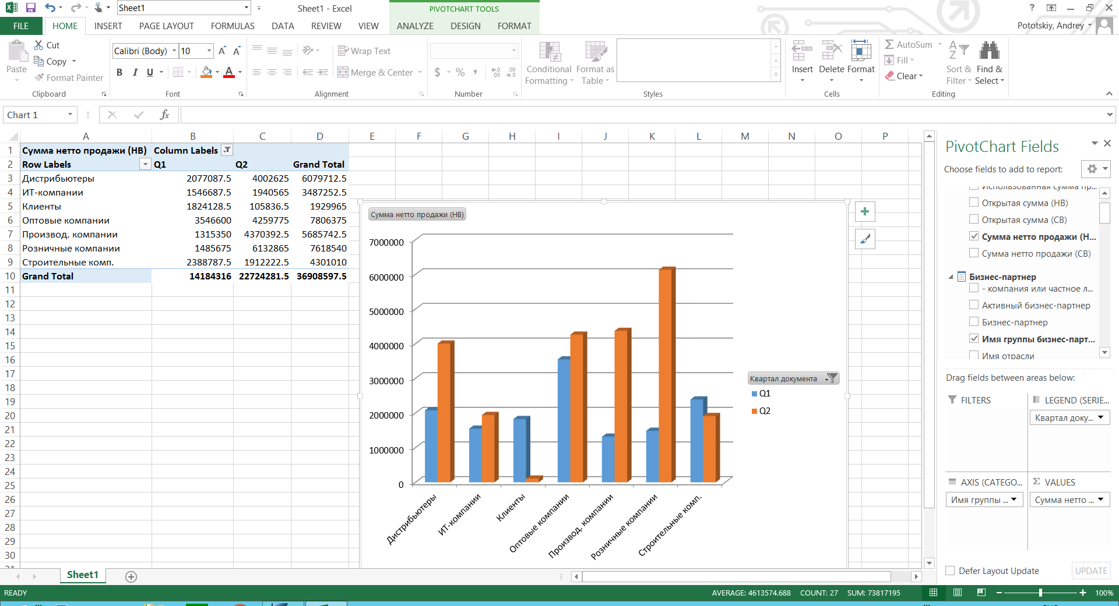
Task: Apply the fill color bucket
Action: [206, 72]
